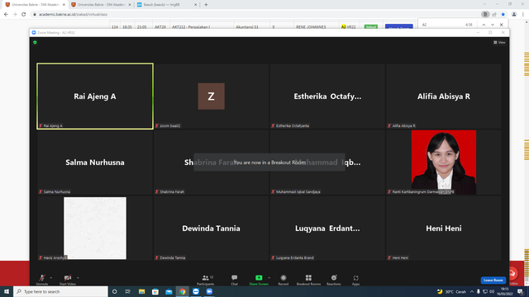The width and height of the screenshot is (529, 297).
Task: Select the Estherika Octafyanta participant tile
Action: tap(327, 96)
